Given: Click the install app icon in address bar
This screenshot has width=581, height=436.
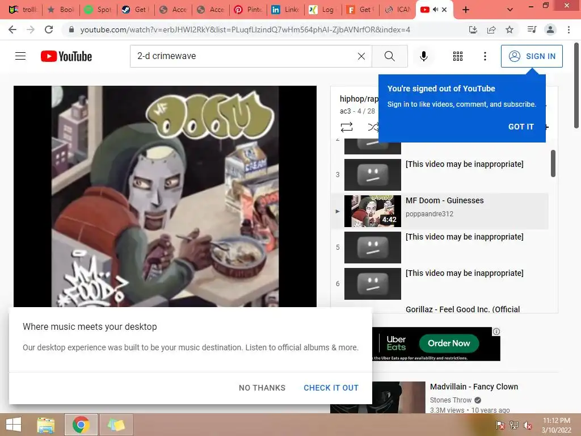Looking at the screenshot, I should tap(473, 30).
